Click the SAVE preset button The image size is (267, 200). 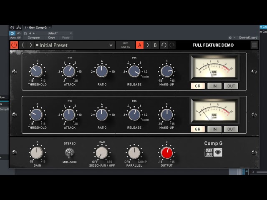(125, 43)
